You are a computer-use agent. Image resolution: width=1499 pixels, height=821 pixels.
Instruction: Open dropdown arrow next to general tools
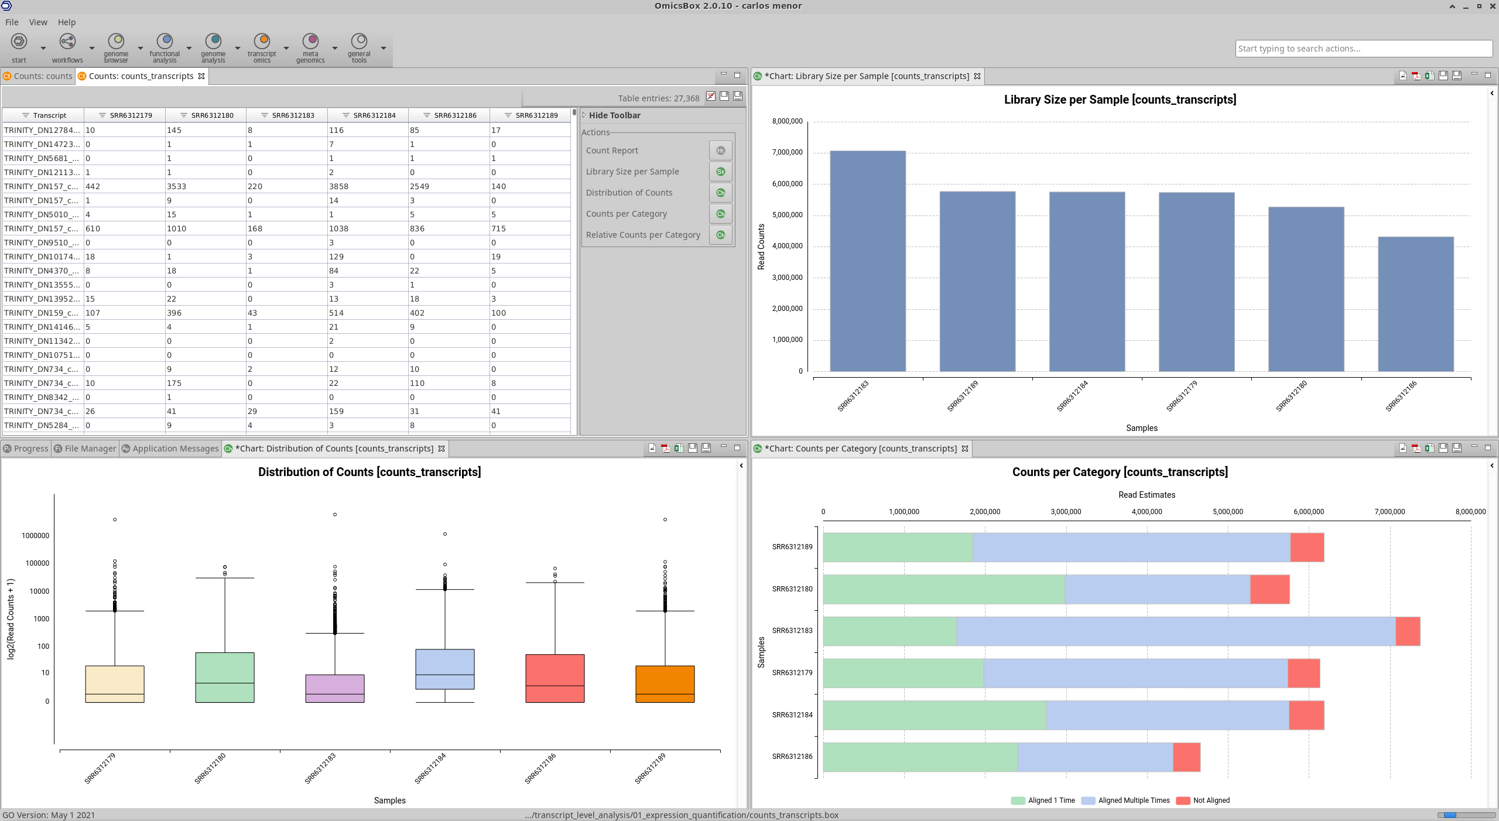coord(384,48)
